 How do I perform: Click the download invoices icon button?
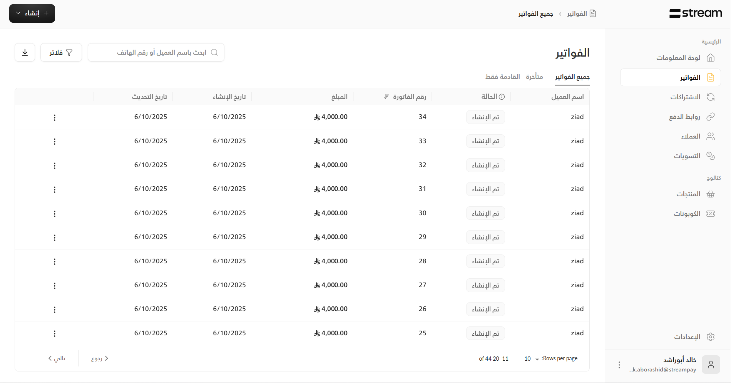click(25, 52)
